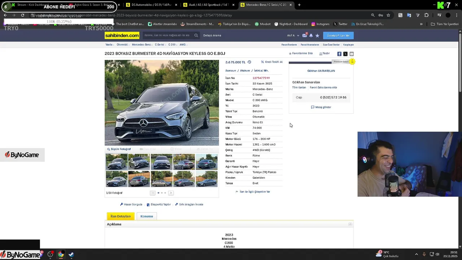Screen dimensions: 462x260
Task: Switch to the DS Automobiles DS 9 browser tab
Action: click(152, 5)
